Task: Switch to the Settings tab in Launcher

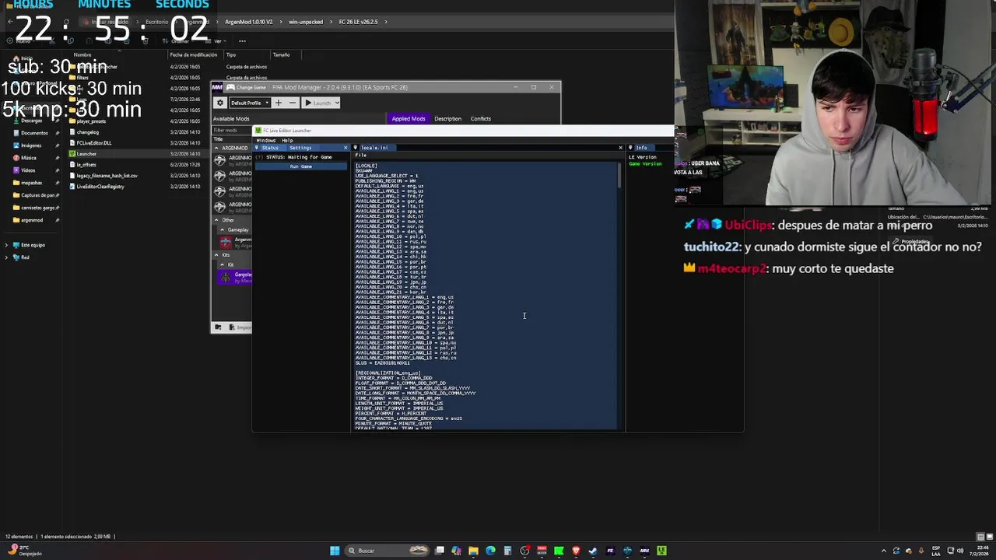Action: [300, 148]
